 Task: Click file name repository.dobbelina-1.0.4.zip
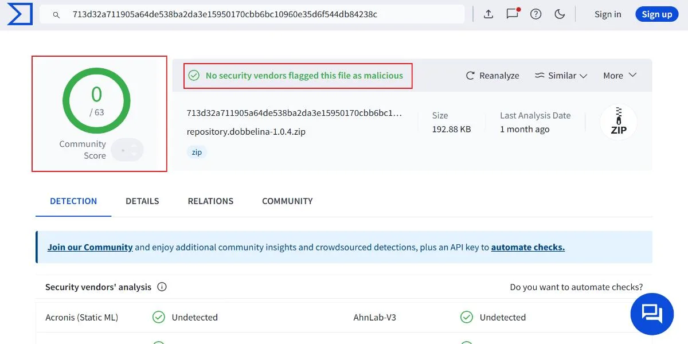(246, 131)
